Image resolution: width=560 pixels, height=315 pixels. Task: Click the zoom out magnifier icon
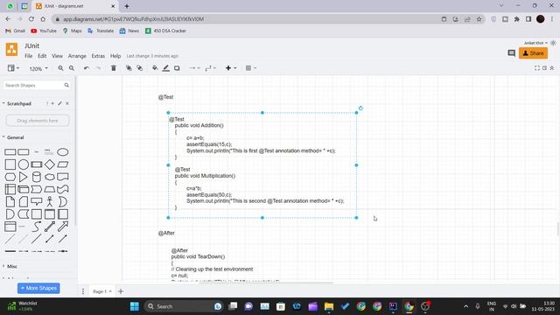coord(72,68)
